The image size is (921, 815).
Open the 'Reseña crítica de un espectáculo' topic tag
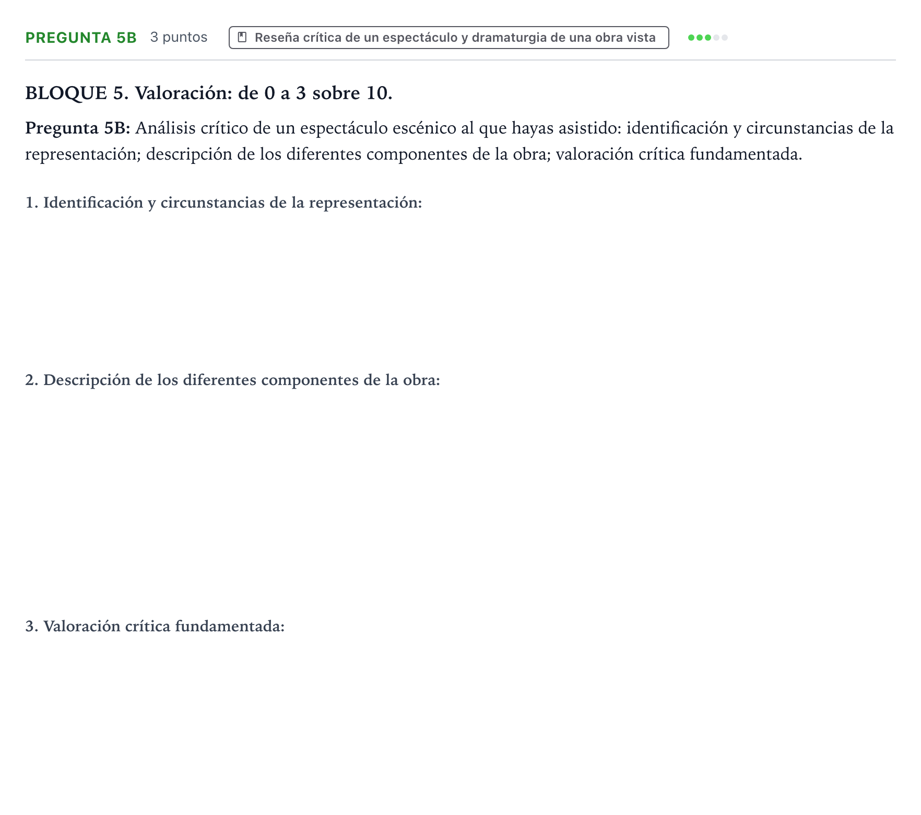click(448, 38)
